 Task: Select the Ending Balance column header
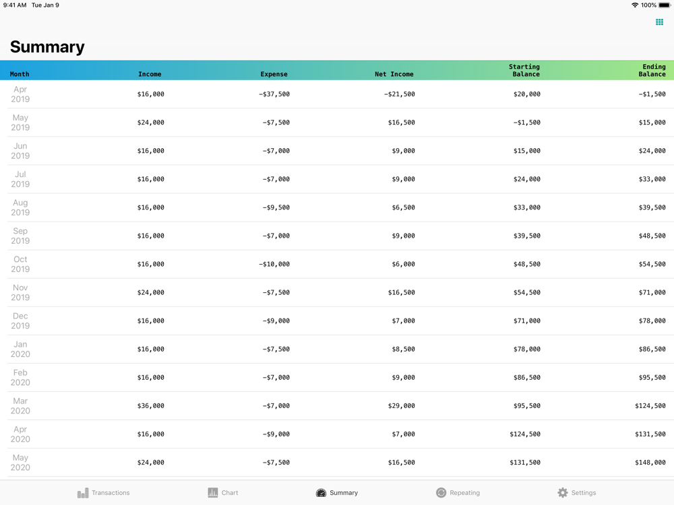point(652,71)
